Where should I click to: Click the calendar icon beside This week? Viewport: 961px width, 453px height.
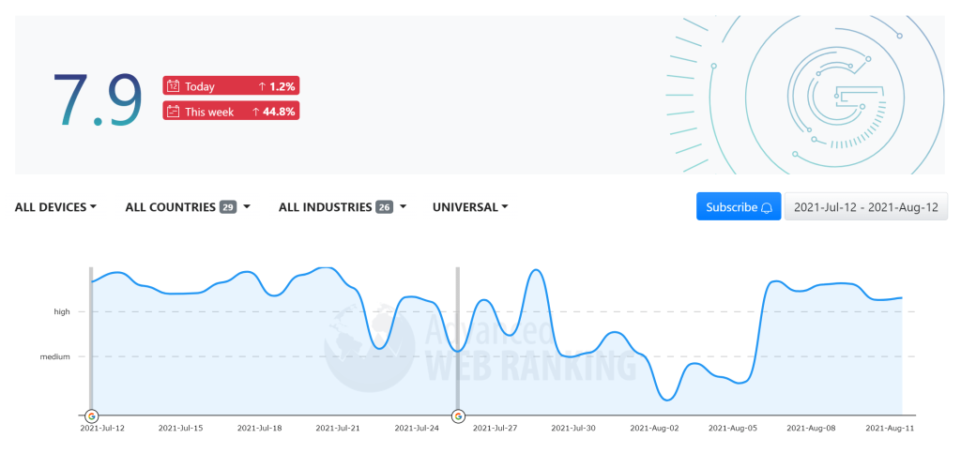pyautogui.click(x=174, y=111)
